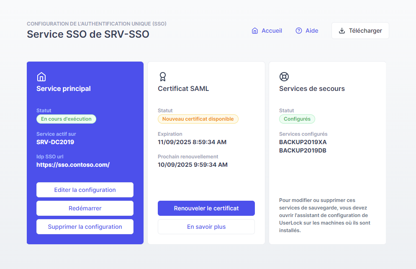Click the 'Certificat SAML' card heading
This screenshot has height=269, width=416.
tap(183, 89)
